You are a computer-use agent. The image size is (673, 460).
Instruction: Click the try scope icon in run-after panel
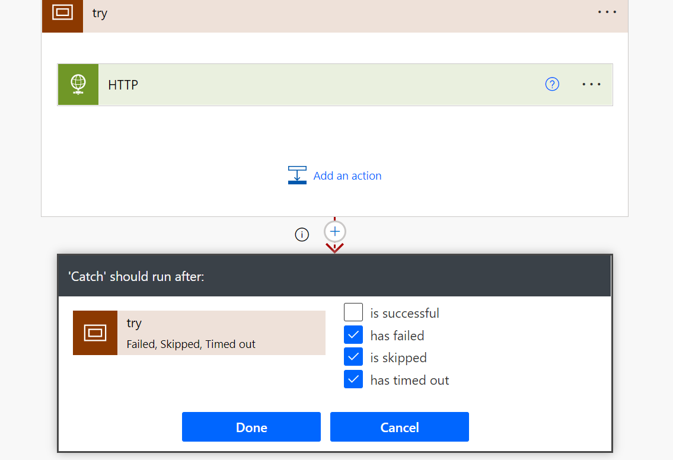(95, 333)
